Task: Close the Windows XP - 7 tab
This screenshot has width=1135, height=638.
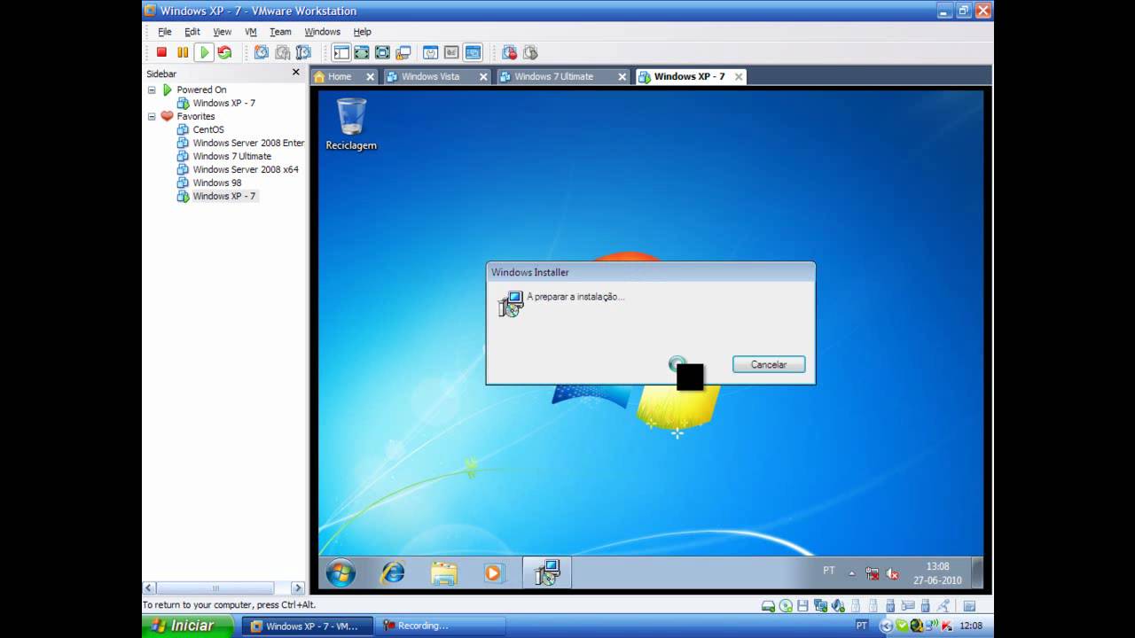Action: [738, 77]
